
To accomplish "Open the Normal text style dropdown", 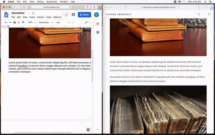I will tap(46, 22).
